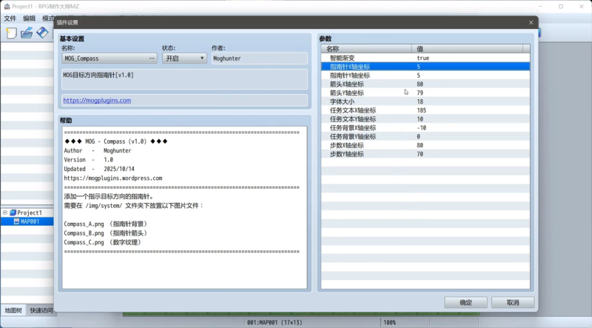Click the 001:MAP001 (17x13) status bar entry
592x328 pixels.
click(x=275, y=322)
